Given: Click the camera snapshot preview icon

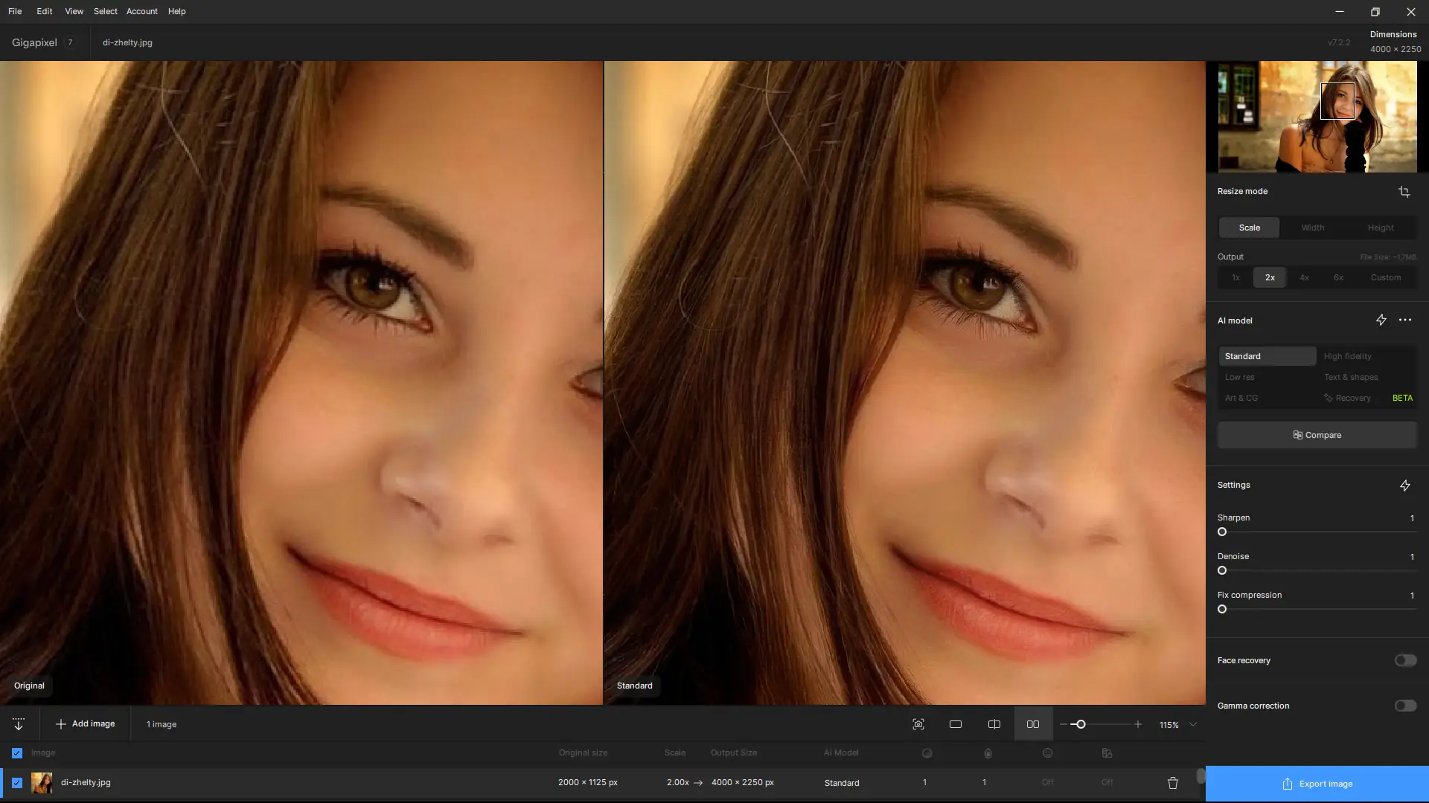Looking at the screenshot, I should 918,724.
